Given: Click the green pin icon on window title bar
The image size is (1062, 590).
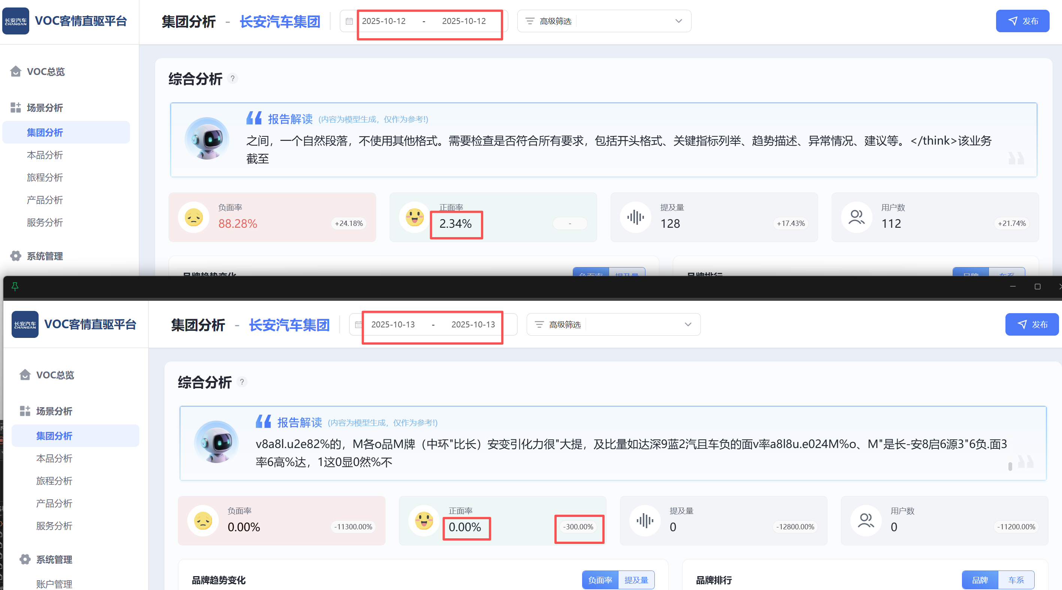Looking at the screenshot, I should tap(15, 286).
